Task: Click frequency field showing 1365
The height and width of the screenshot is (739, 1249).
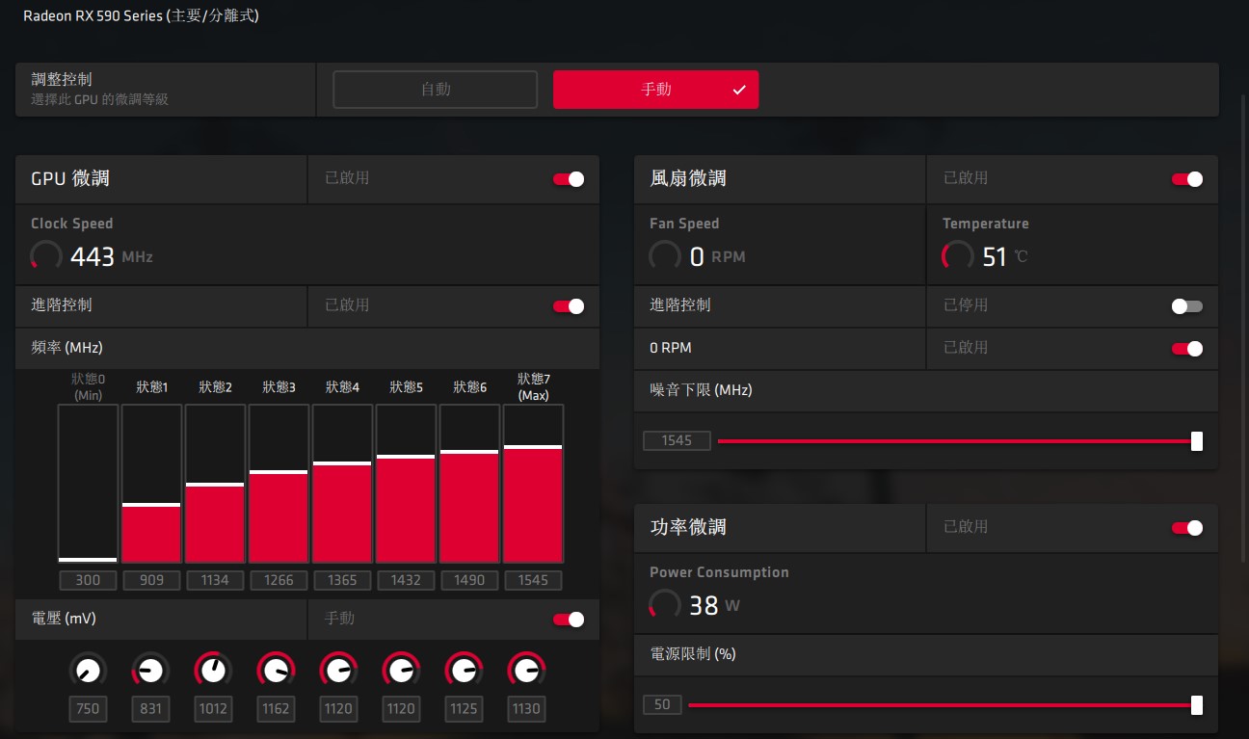Action: tap(342, 580)
